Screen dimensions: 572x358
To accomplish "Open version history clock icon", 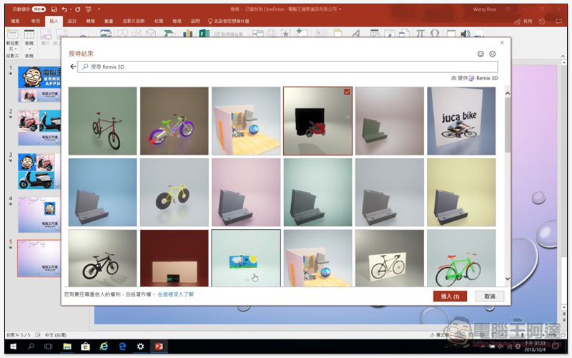I will pos(542,21).
